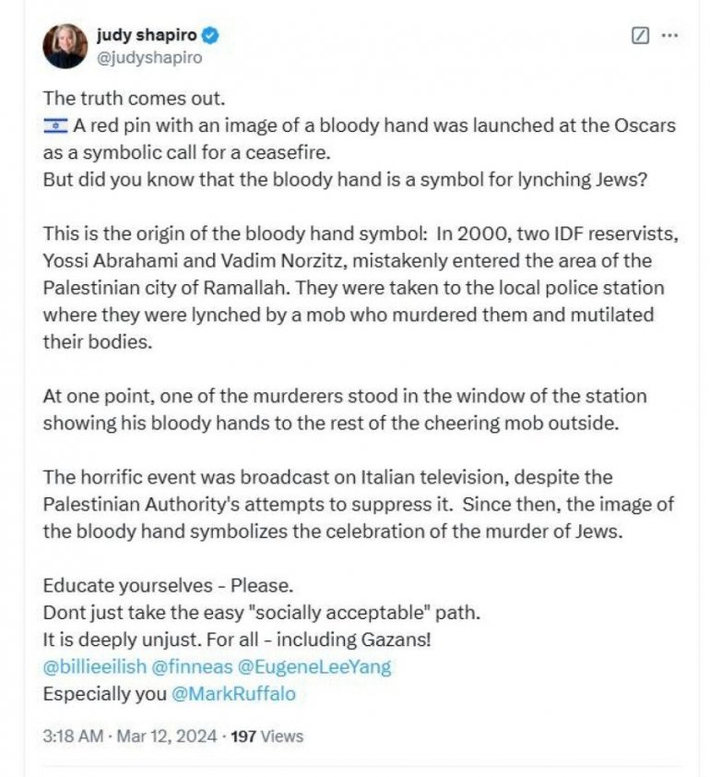Click the "judy shapiro" display name
The image size is (710, 777).
147,36
